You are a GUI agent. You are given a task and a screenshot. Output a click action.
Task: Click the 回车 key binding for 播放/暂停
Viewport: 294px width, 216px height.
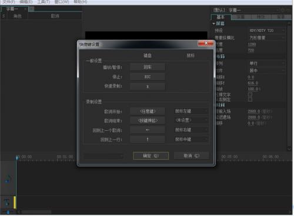point(148,67)
